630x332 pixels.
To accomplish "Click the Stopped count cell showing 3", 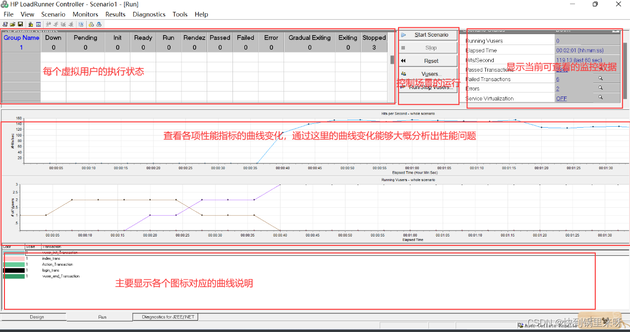I will click(374, 47).
